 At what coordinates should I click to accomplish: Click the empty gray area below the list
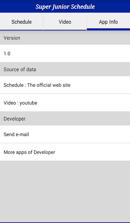click(65, 191)
